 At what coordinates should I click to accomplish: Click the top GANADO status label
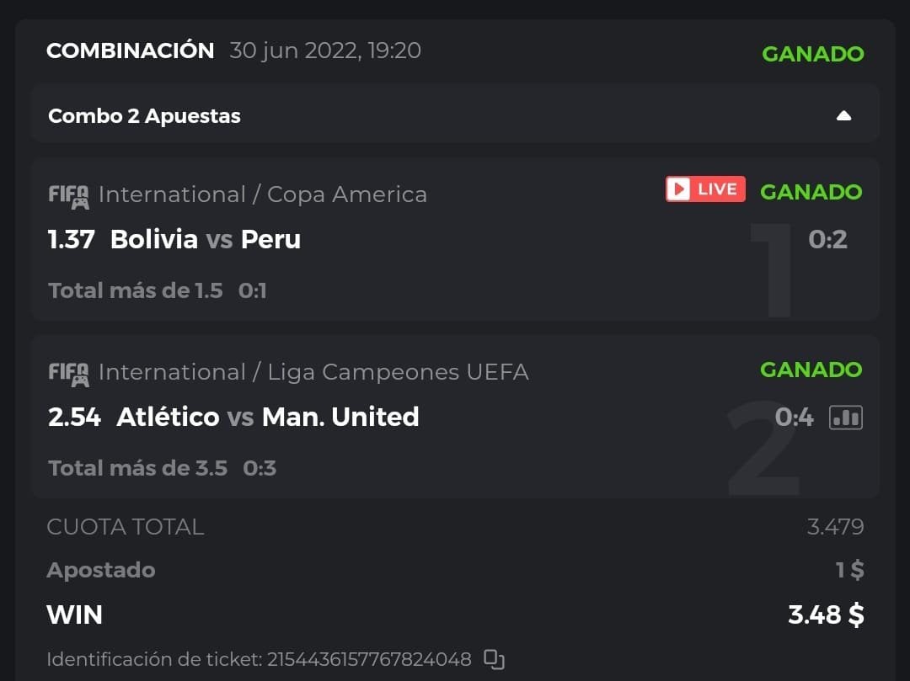(812, 54)
